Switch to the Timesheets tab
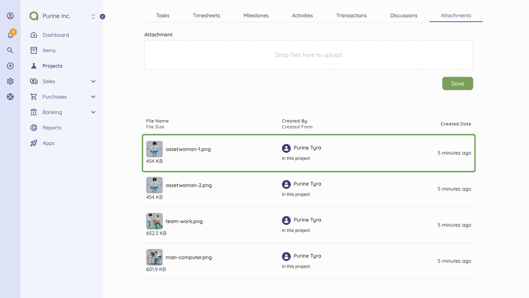This screenshot has height=298, width=529. (x=206, y=16)
